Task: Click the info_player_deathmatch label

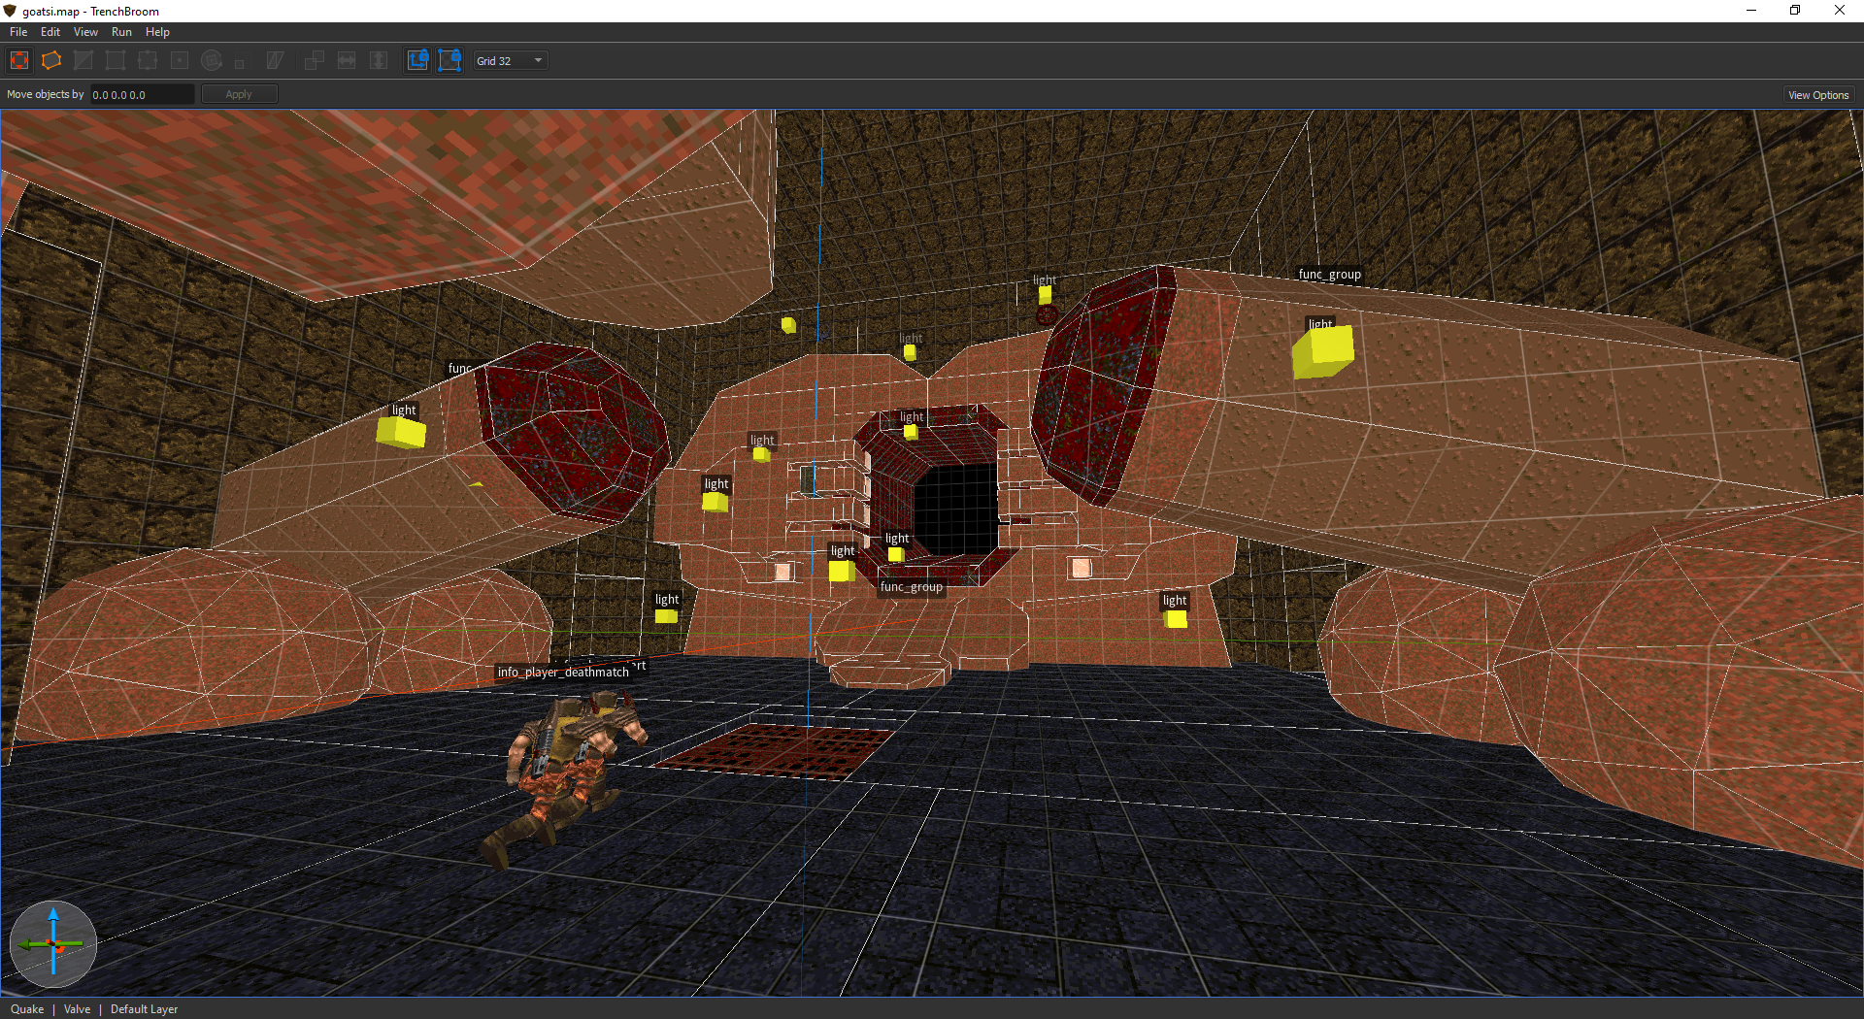Action: (563, 672)
